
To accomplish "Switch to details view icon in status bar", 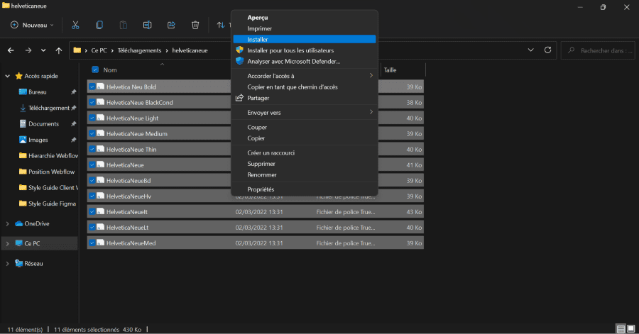I will click(621, 329).
